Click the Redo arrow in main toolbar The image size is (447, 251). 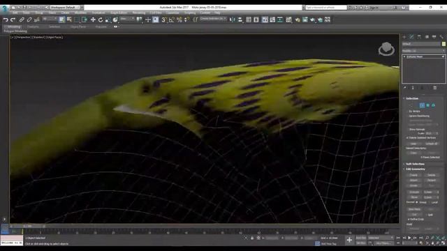(13, 20)
